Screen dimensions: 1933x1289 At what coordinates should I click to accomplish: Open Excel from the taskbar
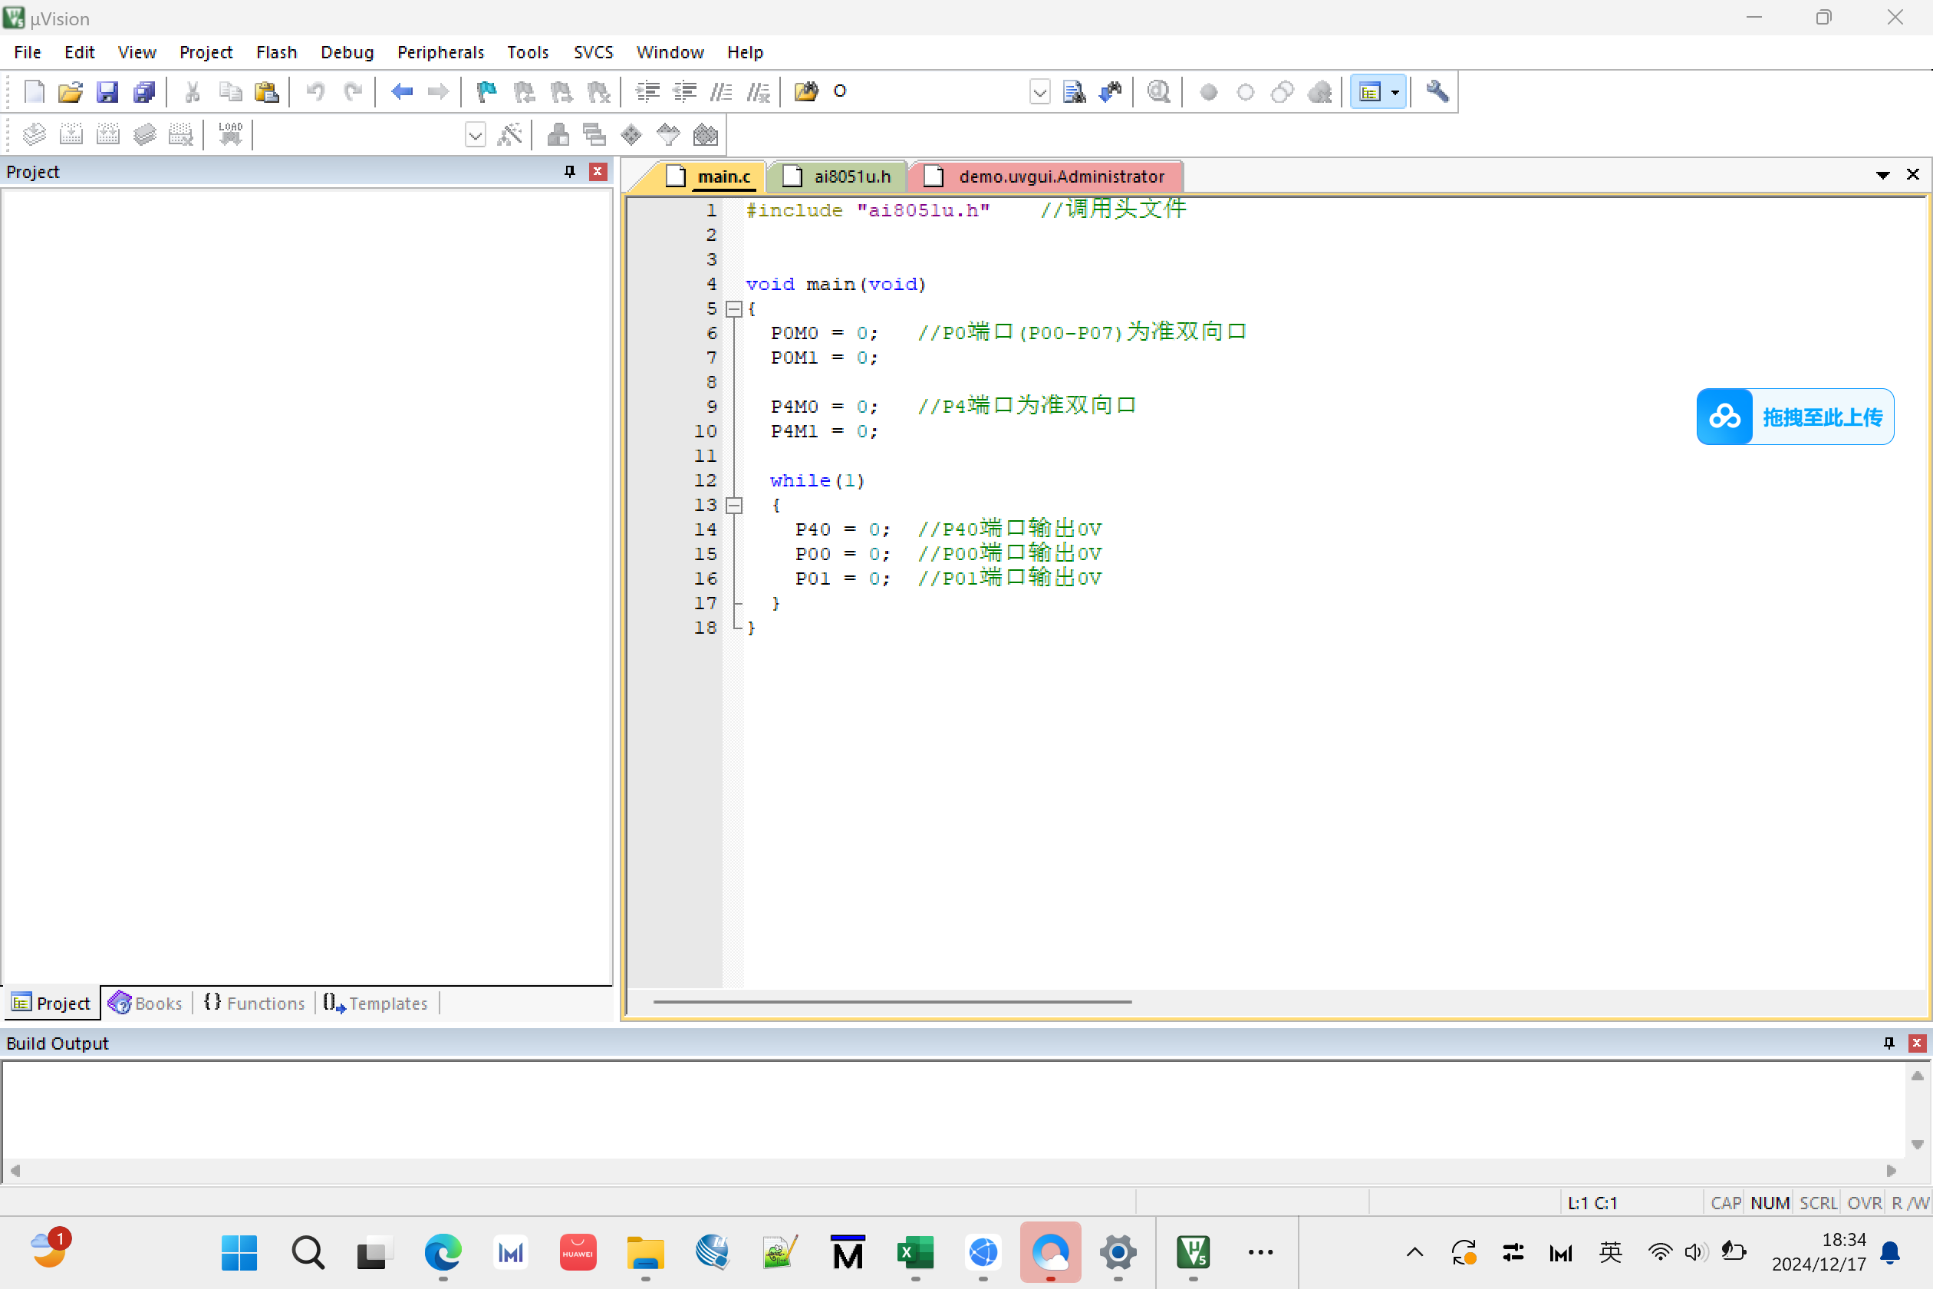pos(916,1252)
